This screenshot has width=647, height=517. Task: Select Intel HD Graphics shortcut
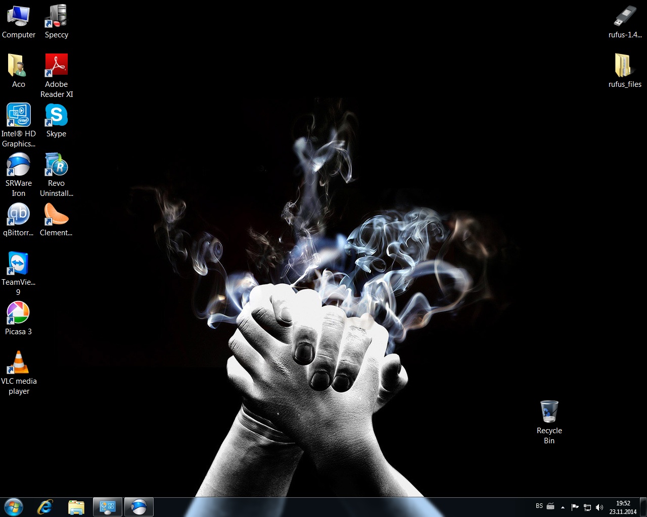click(19, 126)
